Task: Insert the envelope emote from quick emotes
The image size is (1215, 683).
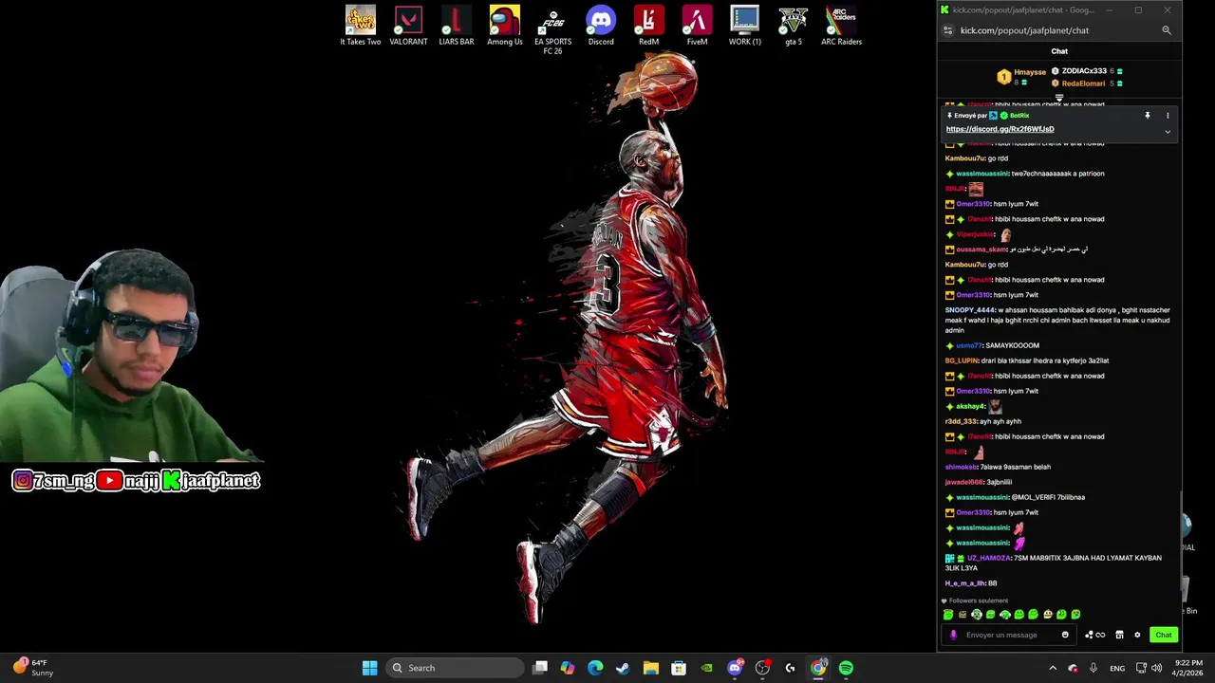Action: 962,615
